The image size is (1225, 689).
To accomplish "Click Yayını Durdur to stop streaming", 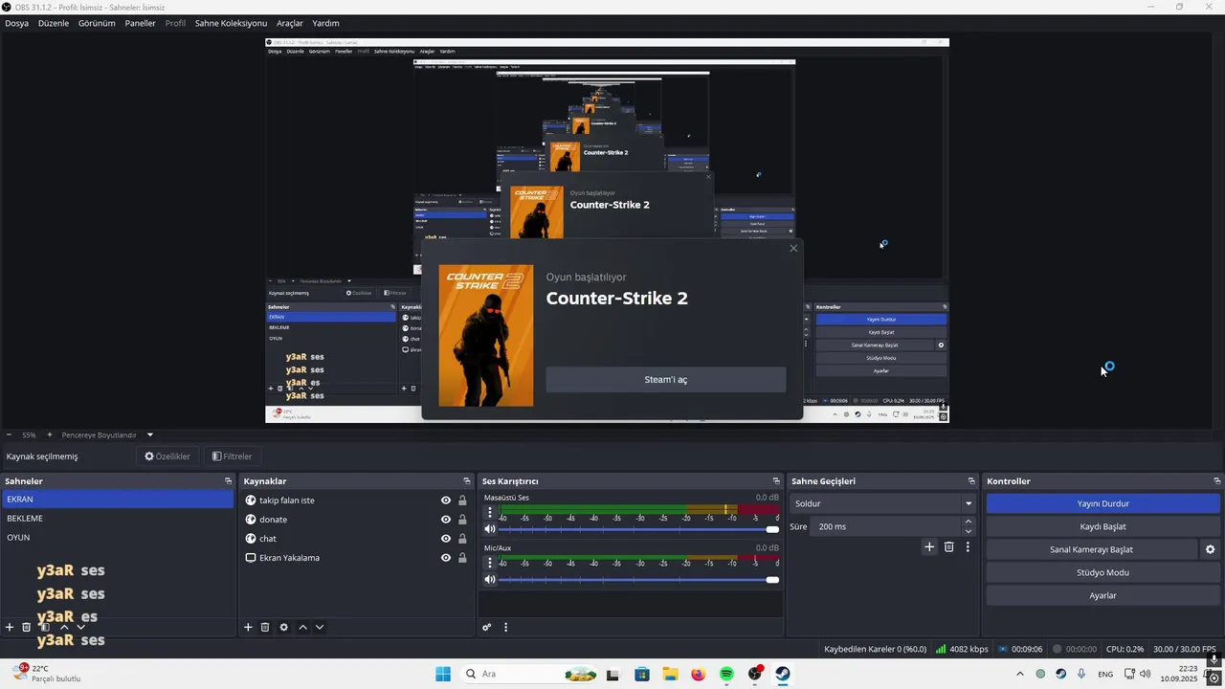I will (1102, 503).
